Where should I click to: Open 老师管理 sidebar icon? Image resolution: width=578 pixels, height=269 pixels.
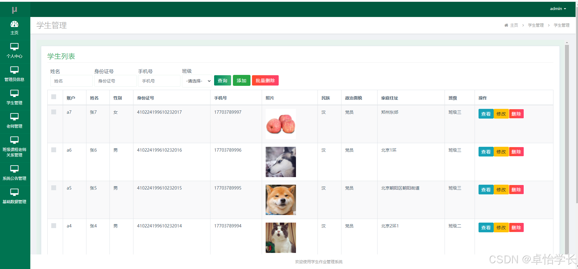14,117
